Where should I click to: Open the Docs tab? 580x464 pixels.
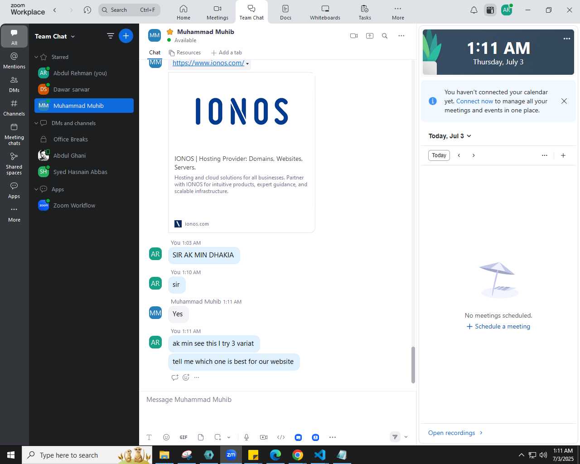click(x=285, y=12)
